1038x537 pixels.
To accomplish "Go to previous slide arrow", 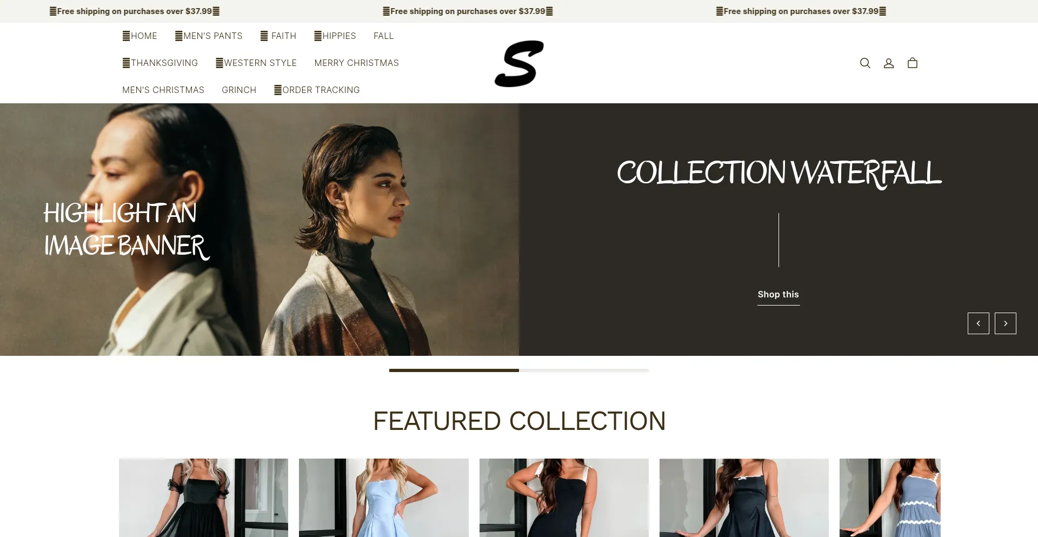I will (x=979, y=323).
